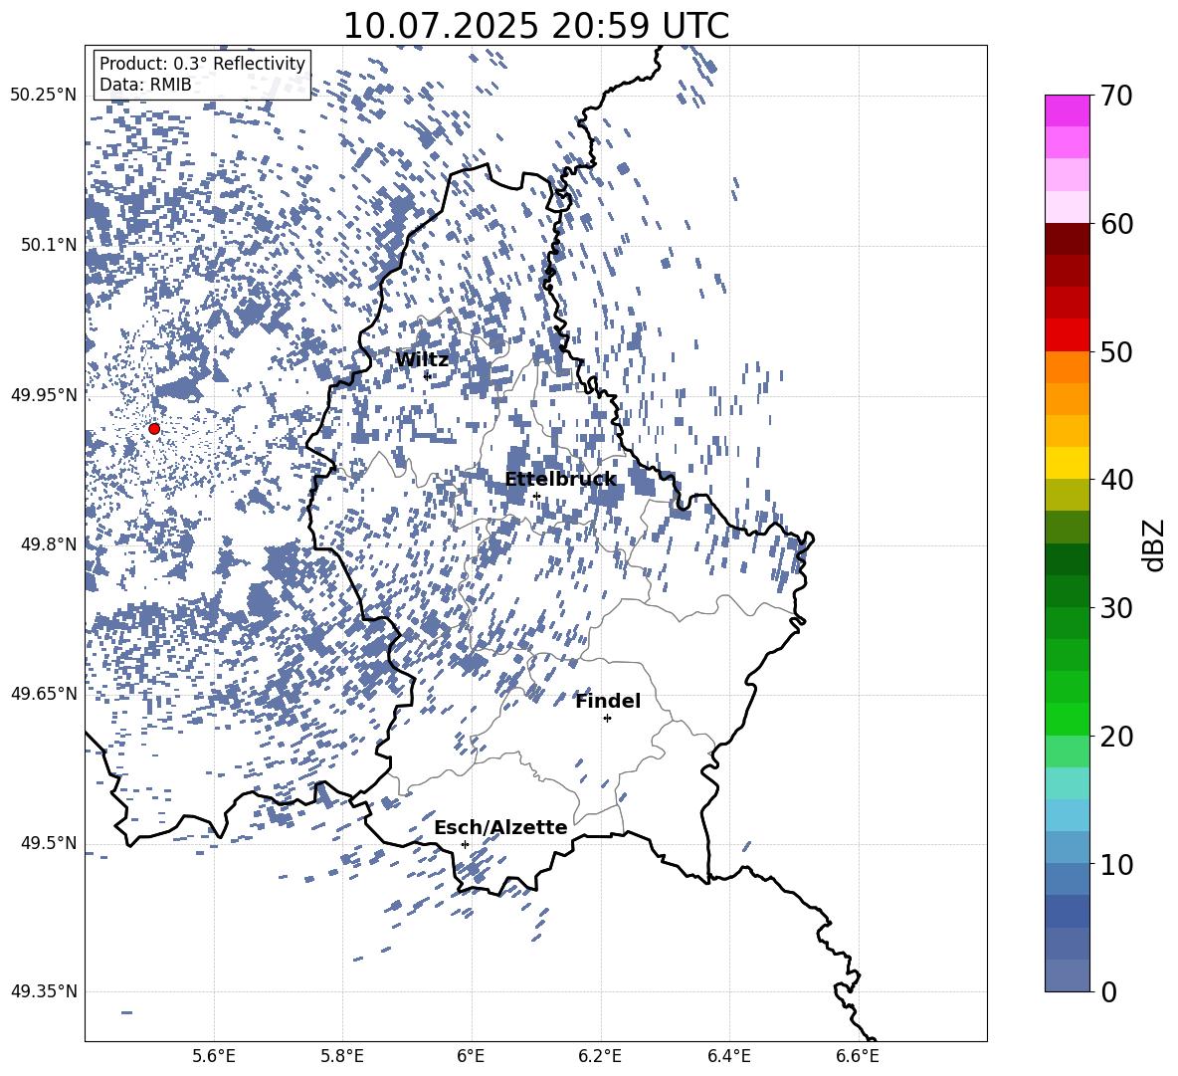This screenshot has width=1178, height=1076.
Task: Click the colorbar tick label 70
Action: pyautogui.click(x=1116, y=97)
